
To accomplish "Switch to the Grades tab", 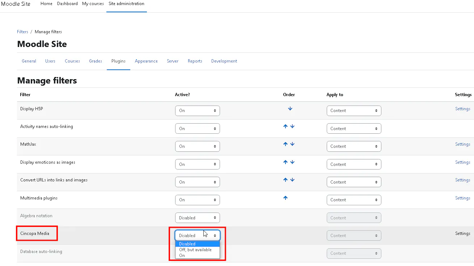I will point(96,61).
